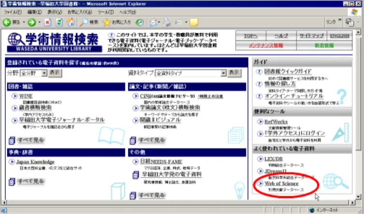The image size is (367, 214).
Task: Switch to the ENGLISH version
Action: [x=339, y=36]
